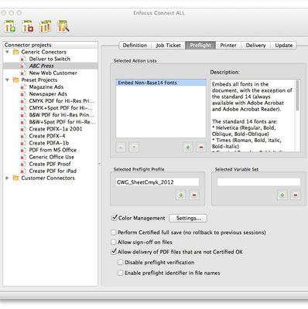Open the Delivery tab
This screenshot has width=308, height=309.
[x=255, y=46]
